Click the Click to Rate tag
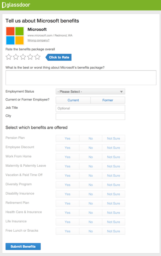 pos(58,57)
